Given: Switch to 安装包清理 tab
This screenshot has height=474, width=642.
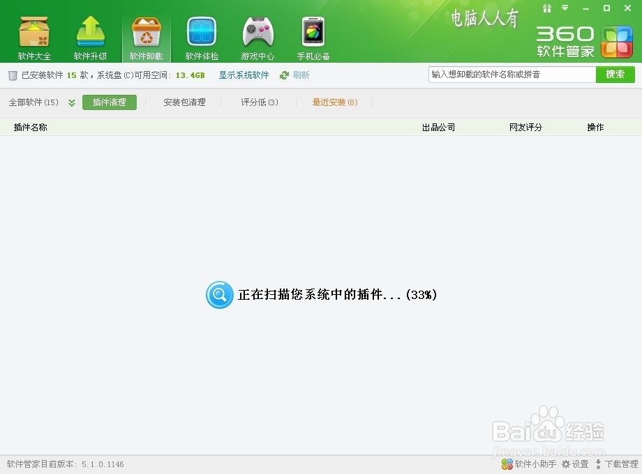Looking at the screenshot, I should click(184, 102).
